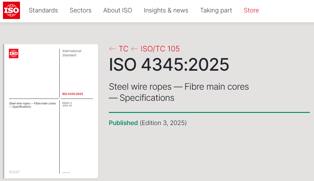Viewport: 314px width, 181px height.
Task: Open the Taking part menu
Action: coord(216,10)
